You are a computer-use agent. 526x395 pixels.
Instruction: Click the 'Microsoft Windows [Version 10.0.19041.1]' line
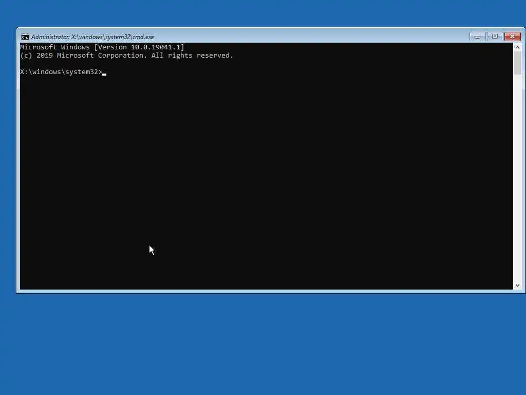coord(102,47)
